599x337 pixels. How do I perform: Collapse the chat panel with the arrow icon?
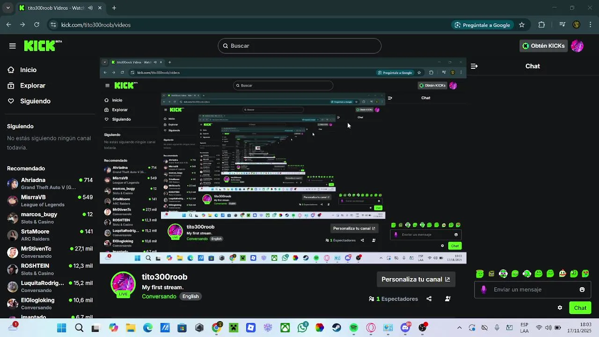click(474, 66)
